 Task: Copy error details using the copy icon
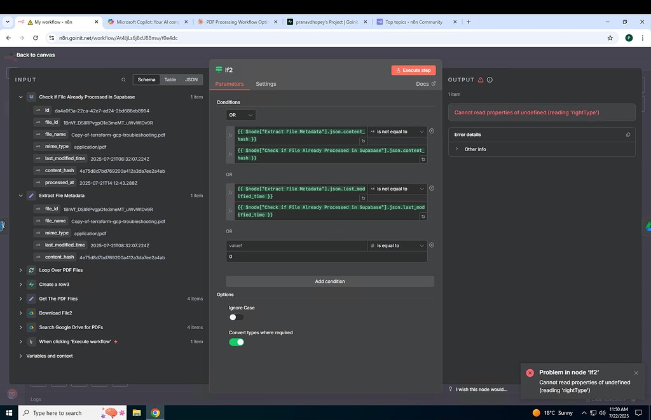(628, 135)
